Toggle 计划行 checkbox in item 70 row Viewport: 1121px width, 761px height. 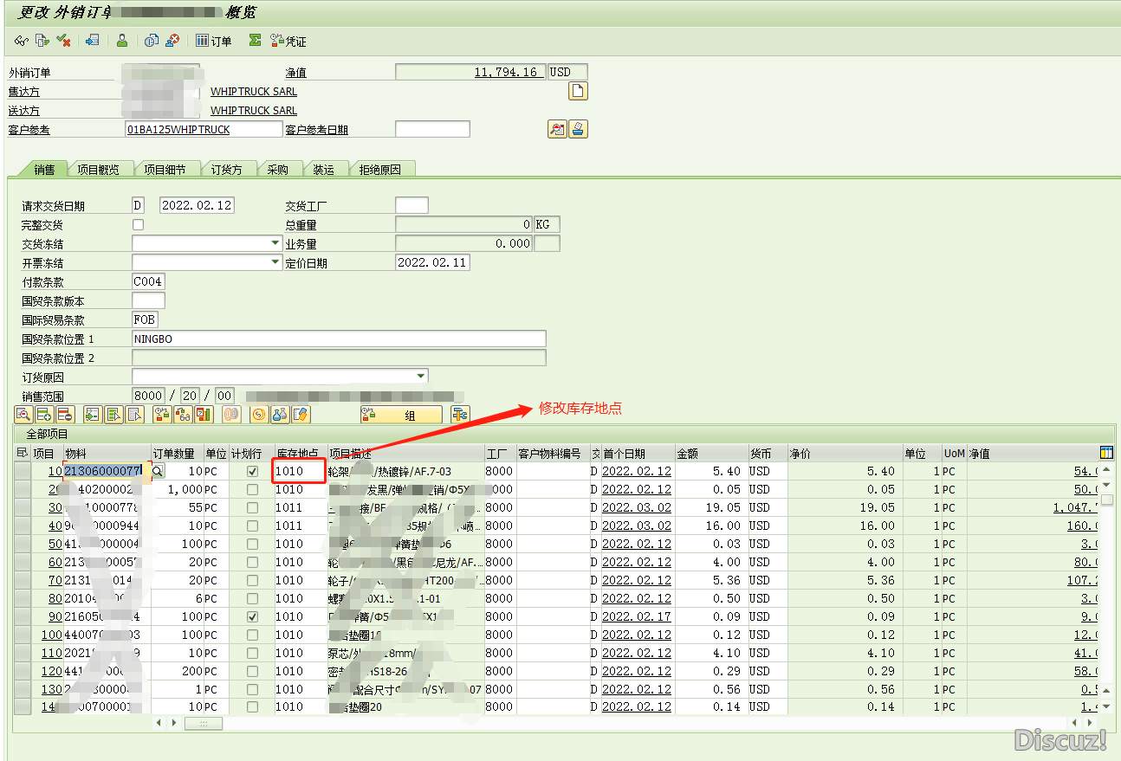(x=252, y=581)
